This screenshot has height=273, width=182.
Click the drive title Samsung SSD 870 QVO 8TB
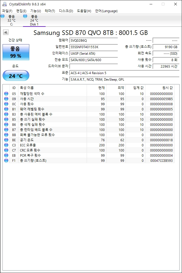(x=90, y=32)
